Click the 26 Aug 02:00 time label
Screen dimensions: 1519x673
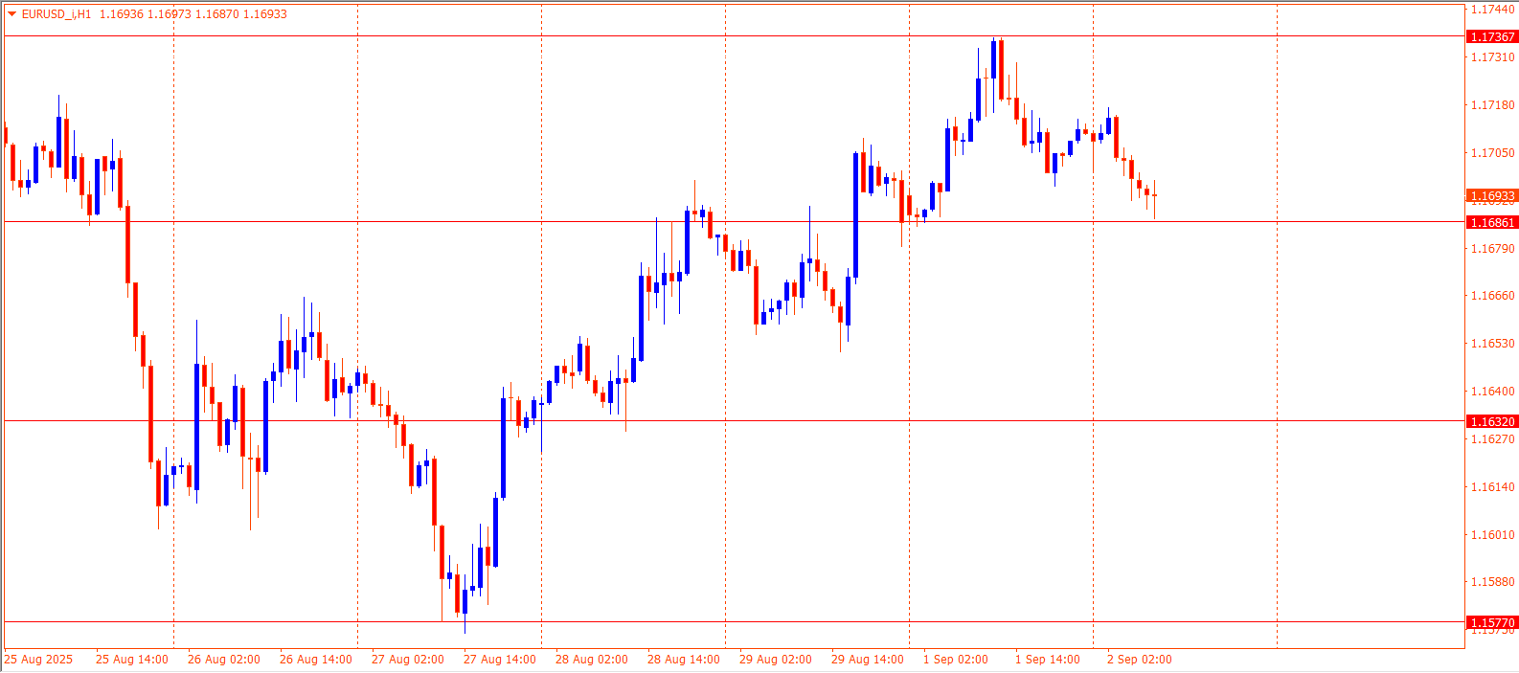click(x=223, y=659)
